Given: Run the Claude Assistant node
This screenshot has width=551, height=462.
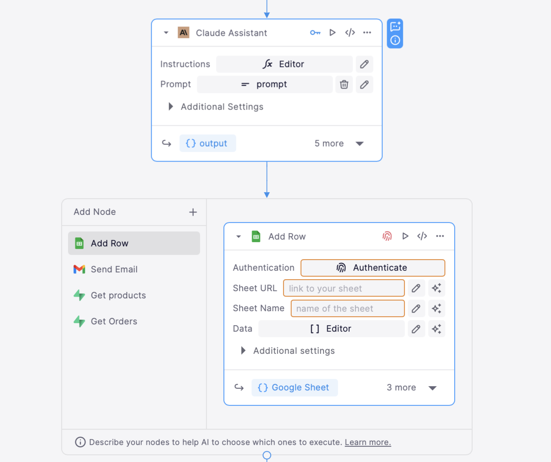Looking at the screenshot, I should (x=333, y=33).
